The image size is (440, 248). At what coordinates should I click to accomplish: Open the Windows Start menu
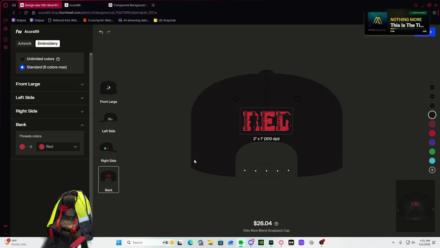coord(119,242)
